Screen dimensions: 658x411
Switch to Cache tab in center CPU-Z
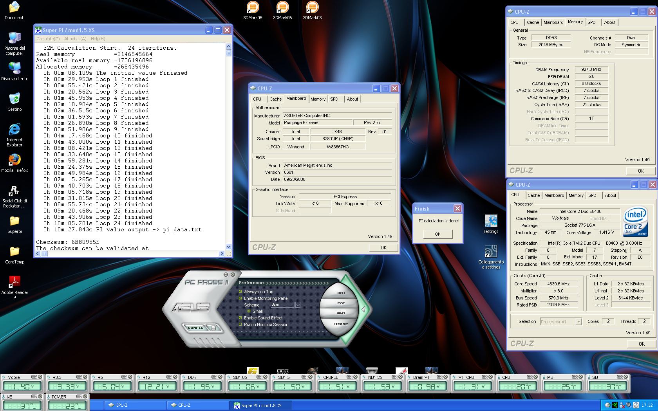[x=275, y=99]
